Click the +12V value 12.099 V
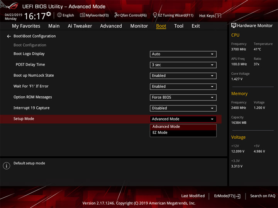The height and width of the screenshot is (208, 278). [x=238, y=152]
